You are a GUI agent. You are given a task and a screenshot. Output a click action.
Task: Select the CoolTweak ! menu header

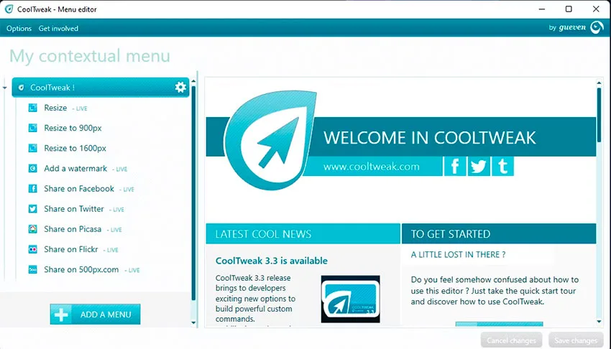pos(101,87)
